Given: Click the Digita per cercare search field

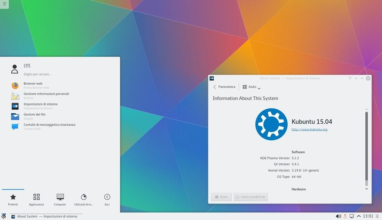Looking at the screenshot, I should click(37, 74).
